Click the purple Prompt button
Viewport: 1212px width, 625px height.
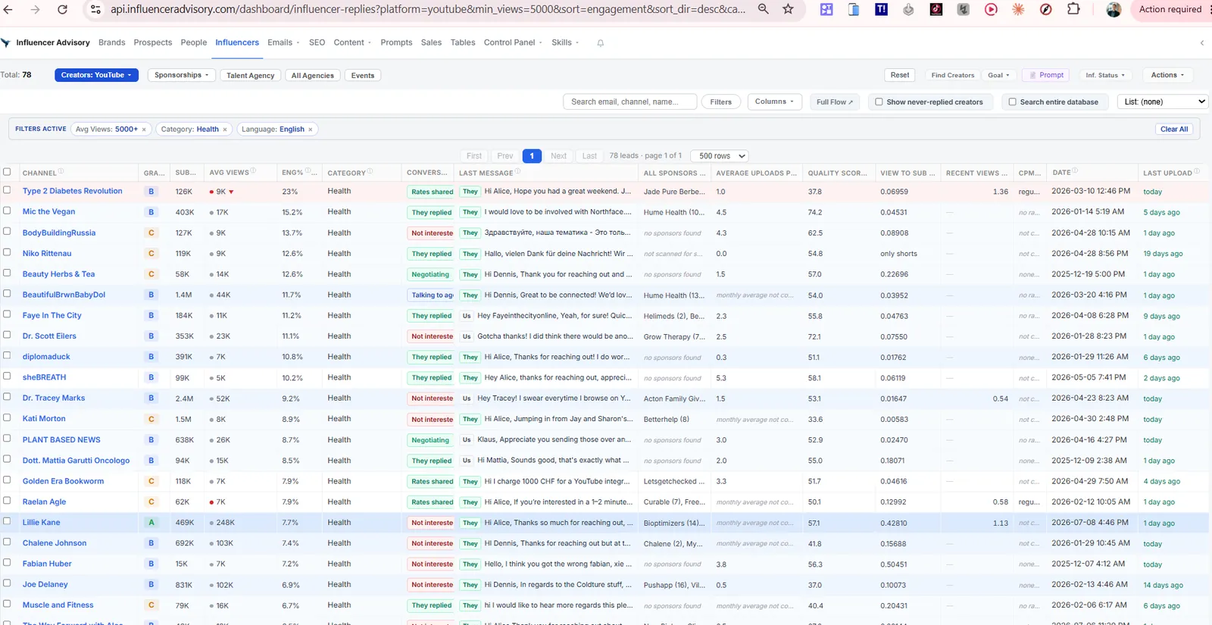[1046, 75]
